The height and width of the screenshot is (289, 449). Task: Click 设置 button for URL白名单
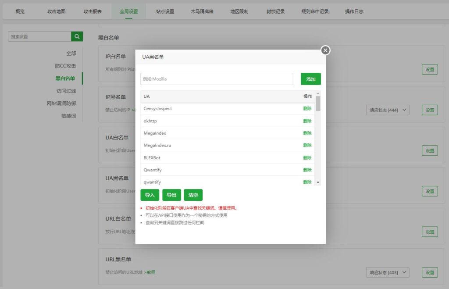coord(430,232)
